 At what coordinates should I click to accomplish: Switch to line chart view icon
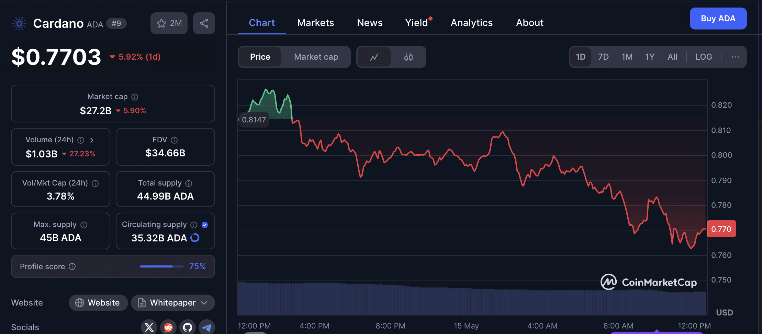pos(374,57)
